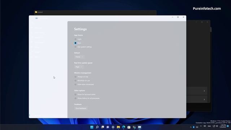Click the Task Manager title bar icon
This screenshot has height=130, width=231.
click(x=36, y=18)
